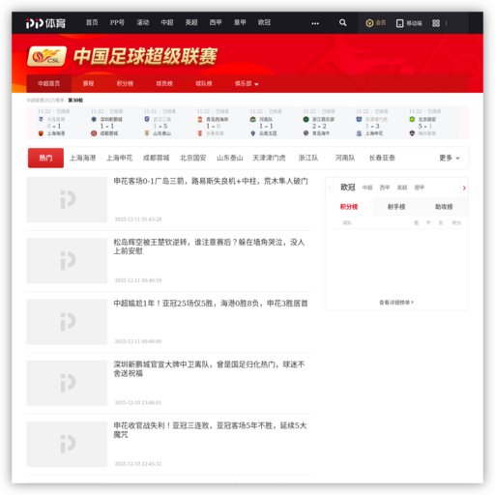Filter news by 北京国安
The width and height of the screenshot is (495, 495).
click(x=193, y=158)
